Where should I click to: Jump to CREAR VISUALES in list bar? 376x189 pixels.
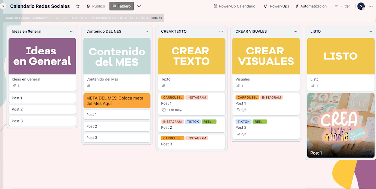click(x=103, y=18)
